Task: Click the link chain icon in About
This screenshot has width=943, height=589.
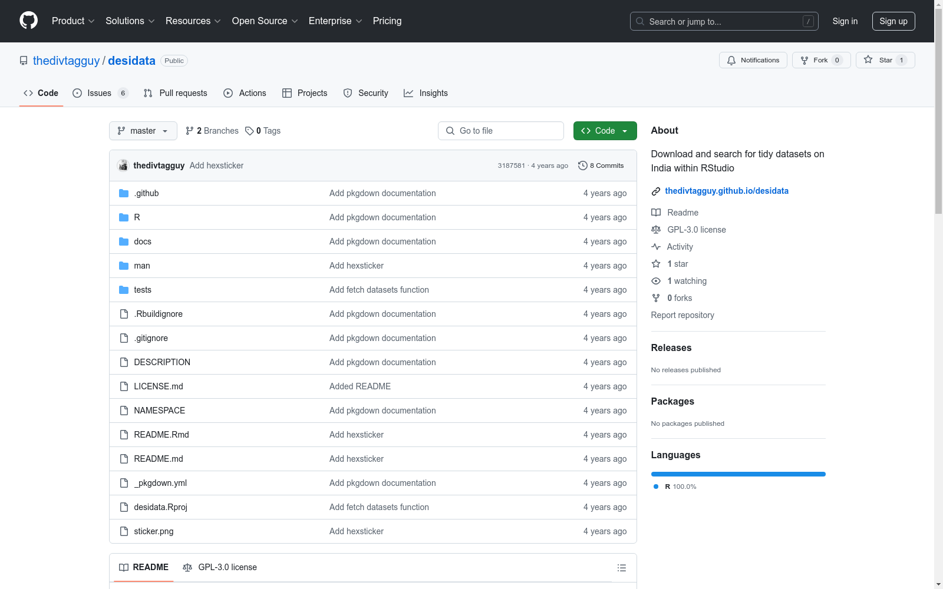Action: [656, 191]
